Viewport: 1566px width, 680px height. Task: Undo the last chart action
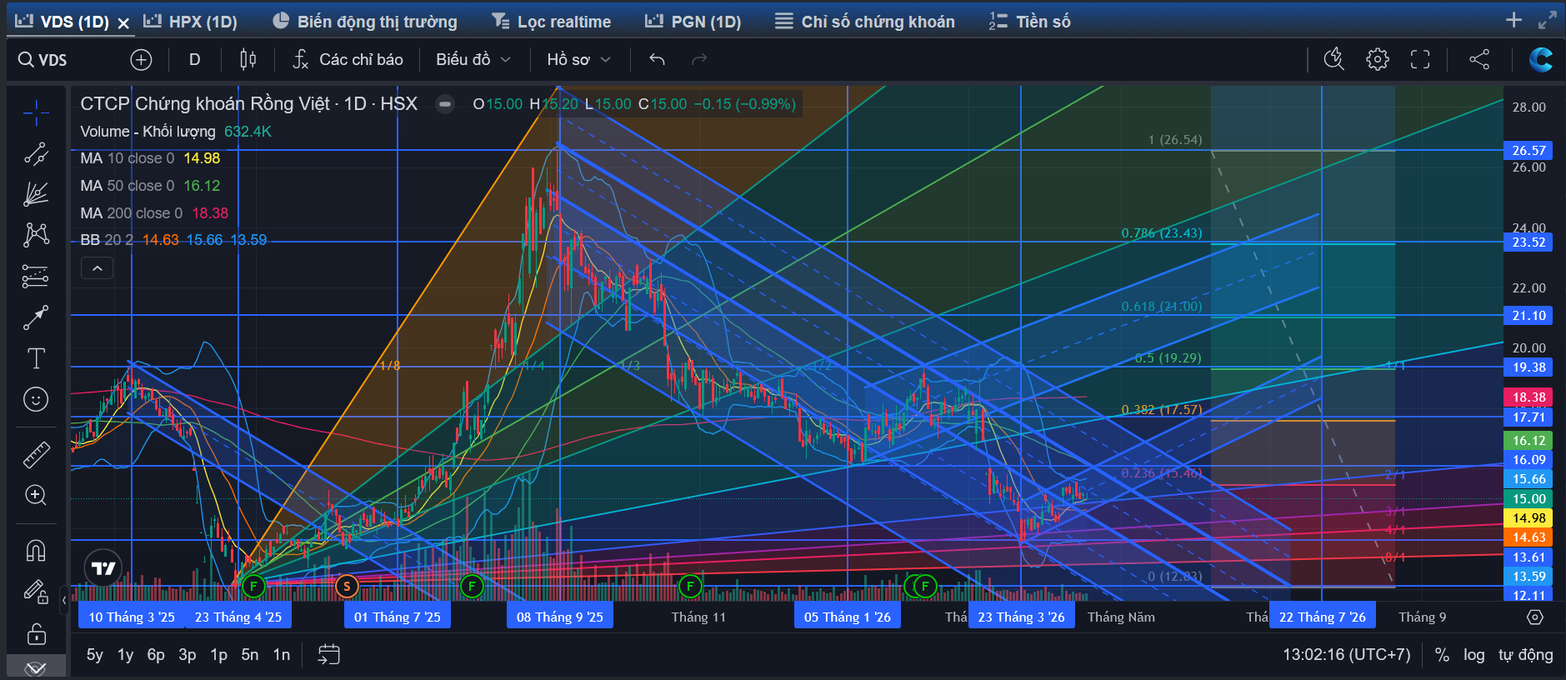(657, 59)
